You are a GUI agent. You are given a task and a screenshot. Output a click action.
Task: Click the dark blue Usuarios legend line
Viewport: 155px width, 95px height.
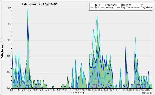tap(118, 5)
